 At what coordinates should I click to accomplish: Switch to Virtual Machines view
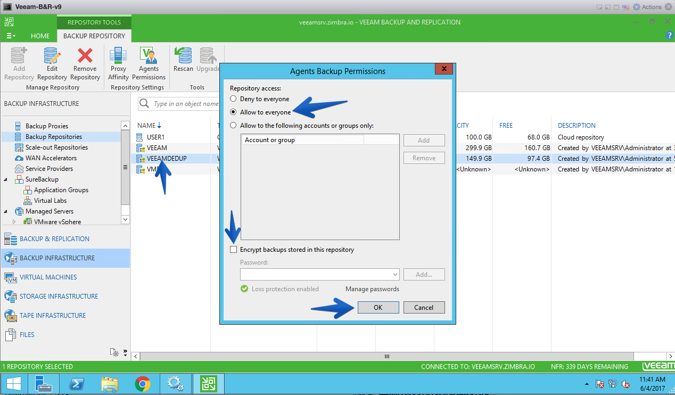[x=65, y=277]
